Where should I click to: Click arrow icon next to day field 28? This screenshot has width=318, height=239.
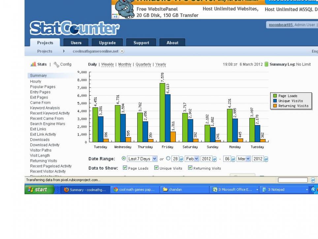181,159
